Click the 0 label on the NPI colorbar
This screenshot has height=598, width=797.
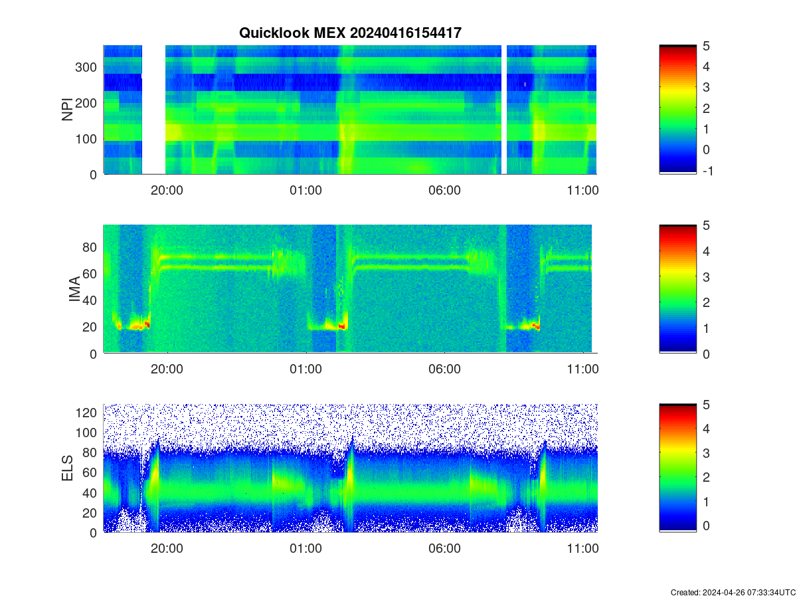point(707,149)
